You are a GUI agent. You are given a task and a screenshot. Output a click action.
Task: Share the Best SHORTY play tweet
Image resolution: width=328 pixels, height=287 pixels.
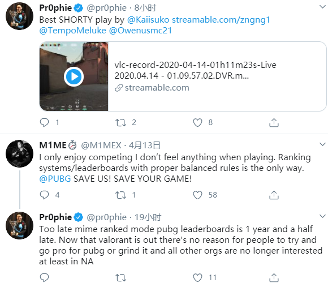tap(274, 122)
